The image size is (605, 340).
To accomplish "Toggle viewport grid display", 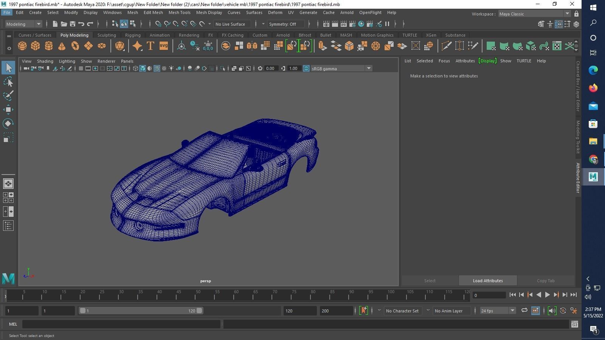I will pos(81,68).
